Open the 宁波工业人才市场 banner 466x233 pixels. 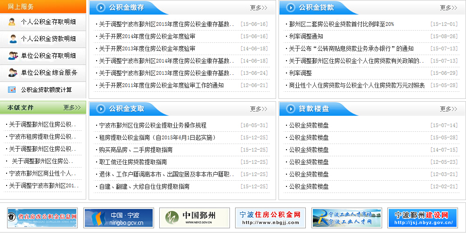pyautogui.click(x=346, y=218)
